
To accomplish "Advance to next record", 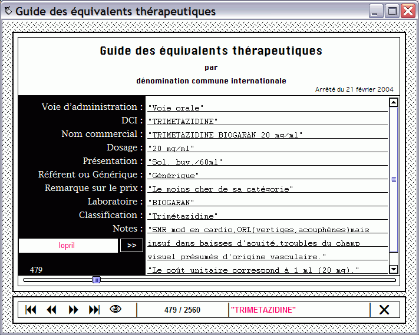I will coord(73,310).
